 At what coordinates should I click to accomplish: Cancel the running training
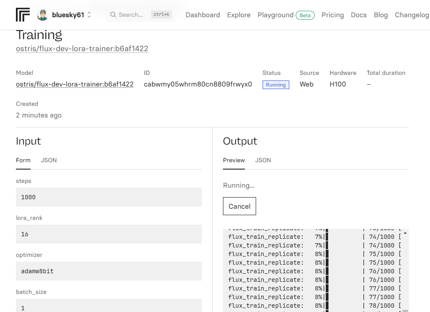239,206
